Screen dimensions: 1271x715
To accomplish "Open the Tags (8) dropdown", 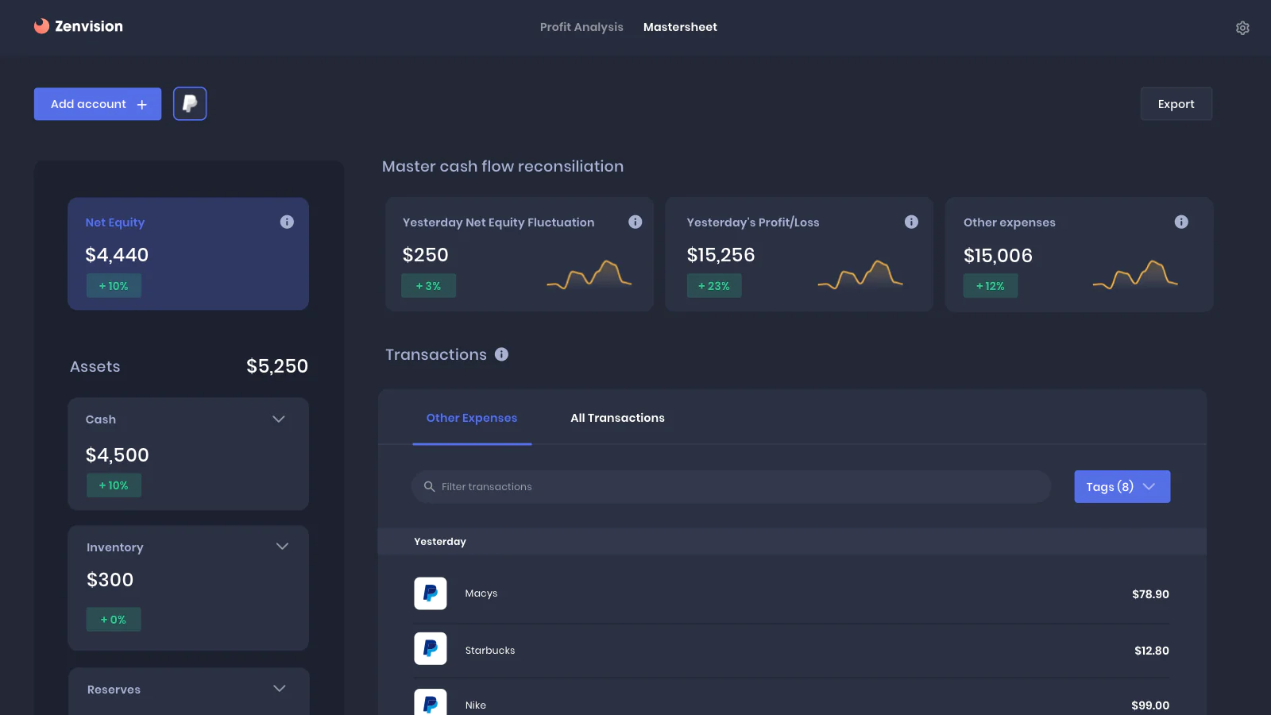I will pyautogui.click(x=1122, y=487).
